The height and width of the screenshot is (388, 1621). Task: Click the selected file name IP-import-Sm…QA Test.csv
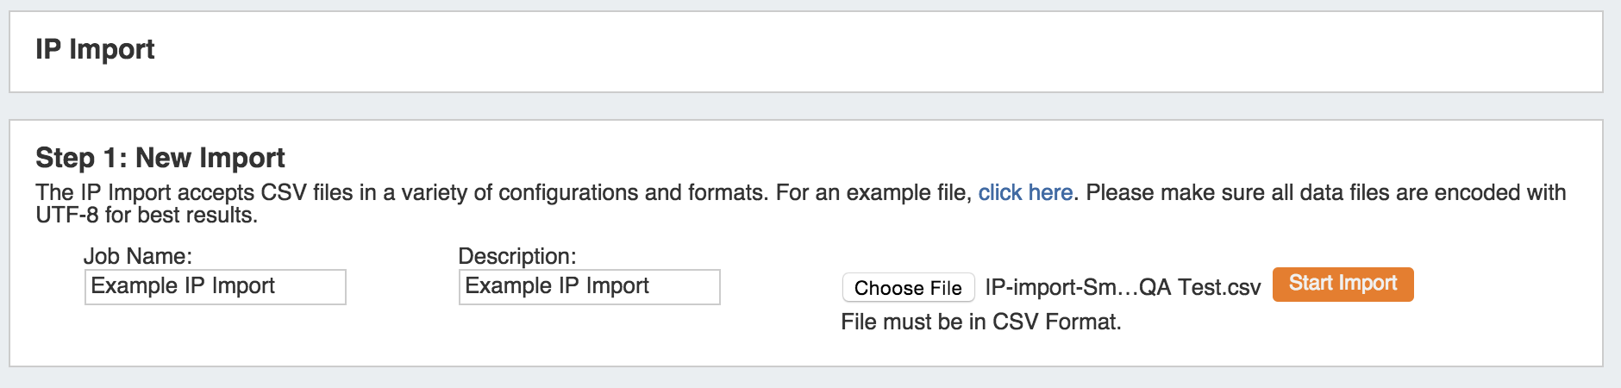click(x=1123, y=288)
